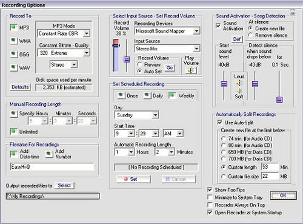Open the Automatic Recording Length minutes dropdown

click(x=171, y=152)
